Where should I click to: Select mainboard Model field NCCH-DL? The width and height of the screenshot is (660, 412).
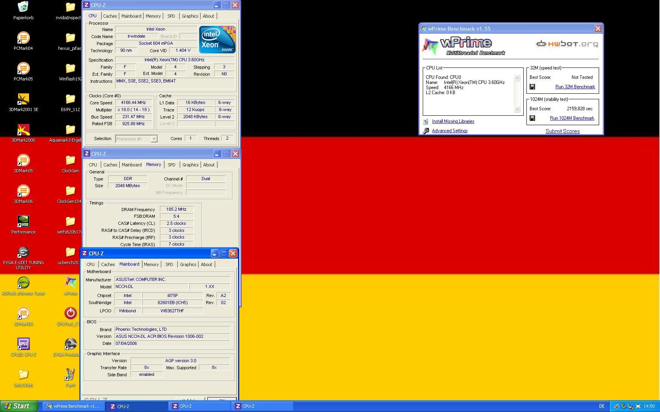click(x=151, y=286)
